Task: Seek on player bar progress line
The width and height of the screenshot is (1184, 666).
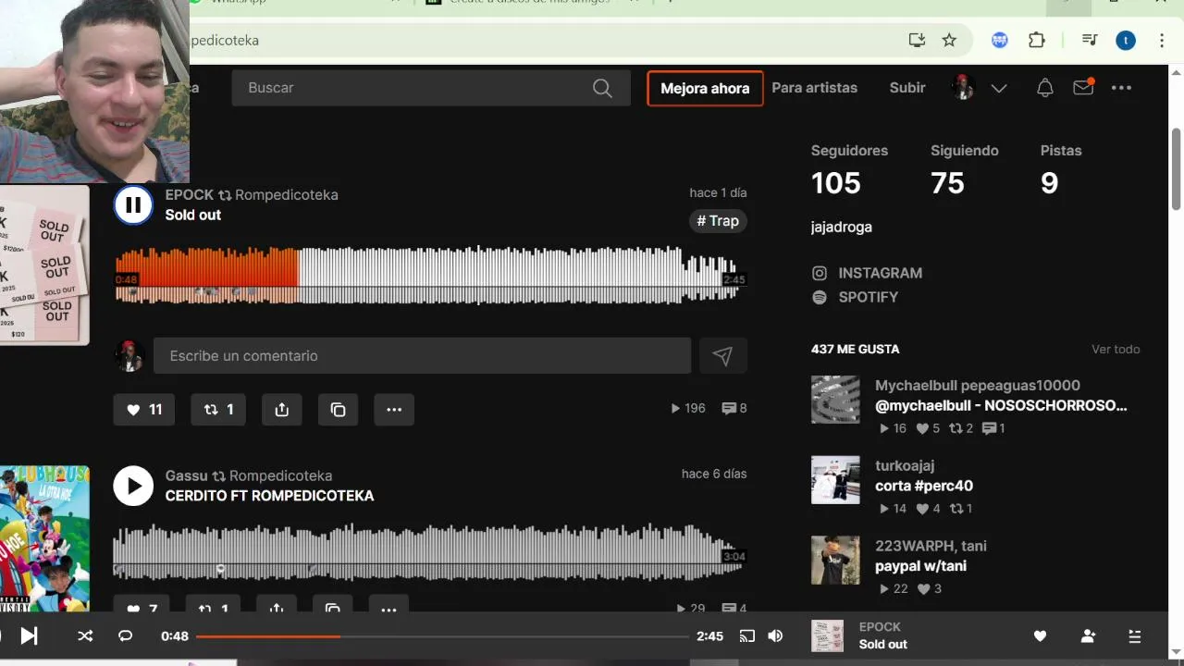Action: point(442,636)
